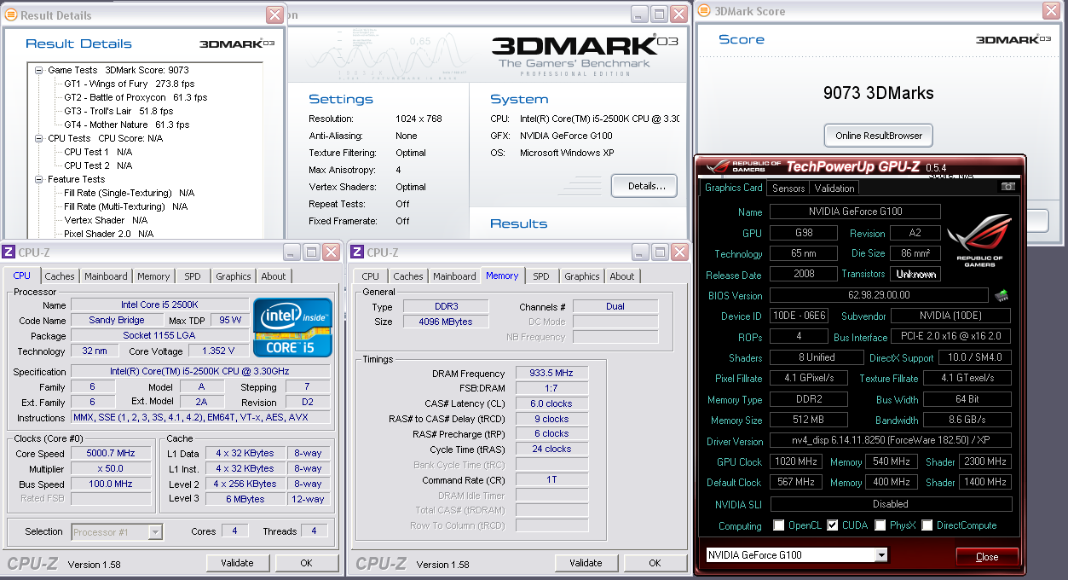Click Shader clock value 2300 MHz
This screenshot has width=1068, height=580.
click(984, 461)
